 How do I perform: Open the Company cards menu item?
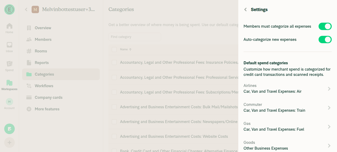61,97
